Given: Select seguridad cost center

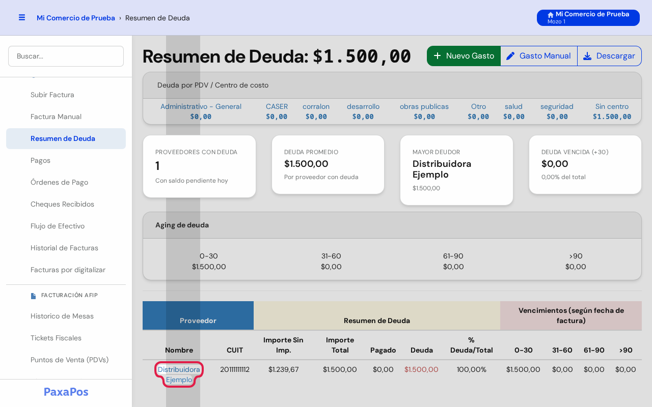Looking at the screenshot, I should tap(557, 111).
